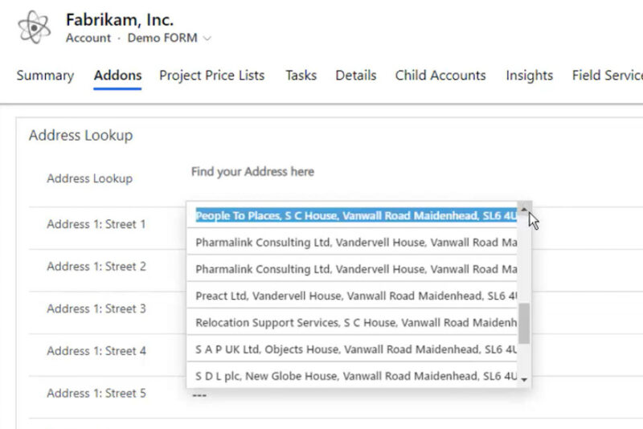The width and height of the screenshot is (643, 429).
Task: Click the address list scroll up arrow
Action: (x=524, y=210)
